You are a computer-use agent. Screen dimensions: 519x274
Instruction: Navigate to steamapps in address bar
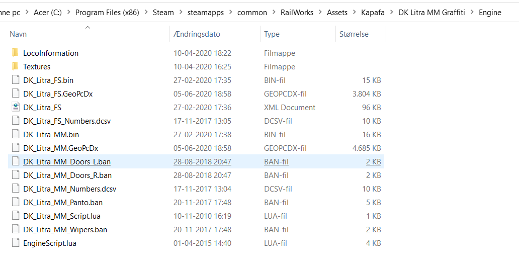click(x=206, y=13)
